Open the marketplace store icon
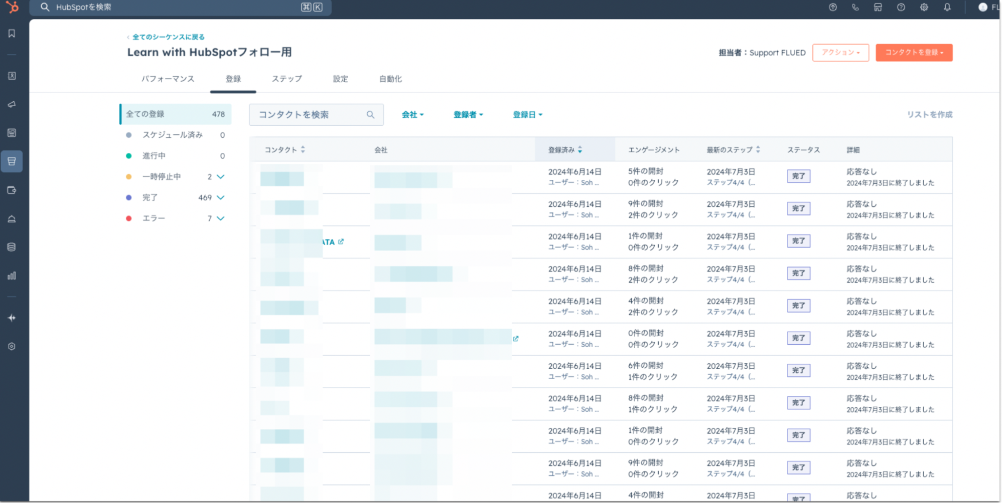The image size is (1003, 503). click(x=878, y=7)
